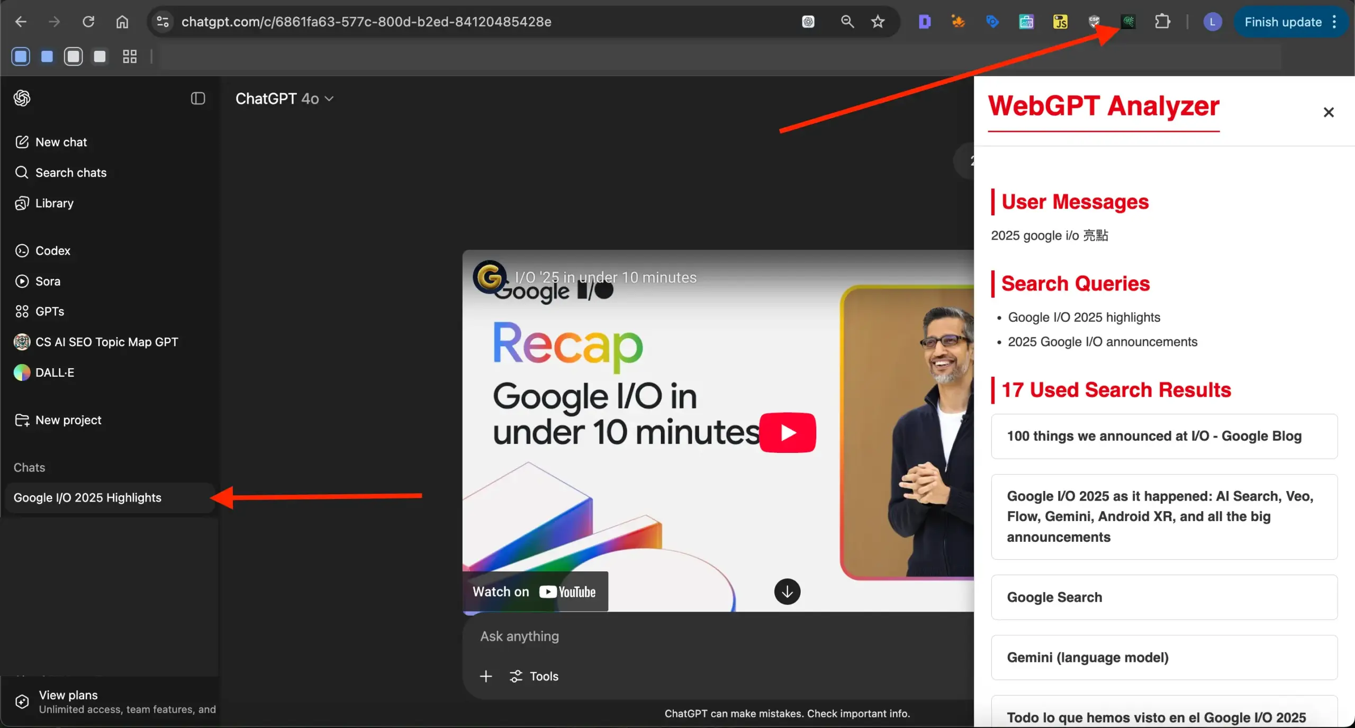Click the video title I/O '25 in under 10 minutes
The image size is (1355, 728).
click(606, 277)
